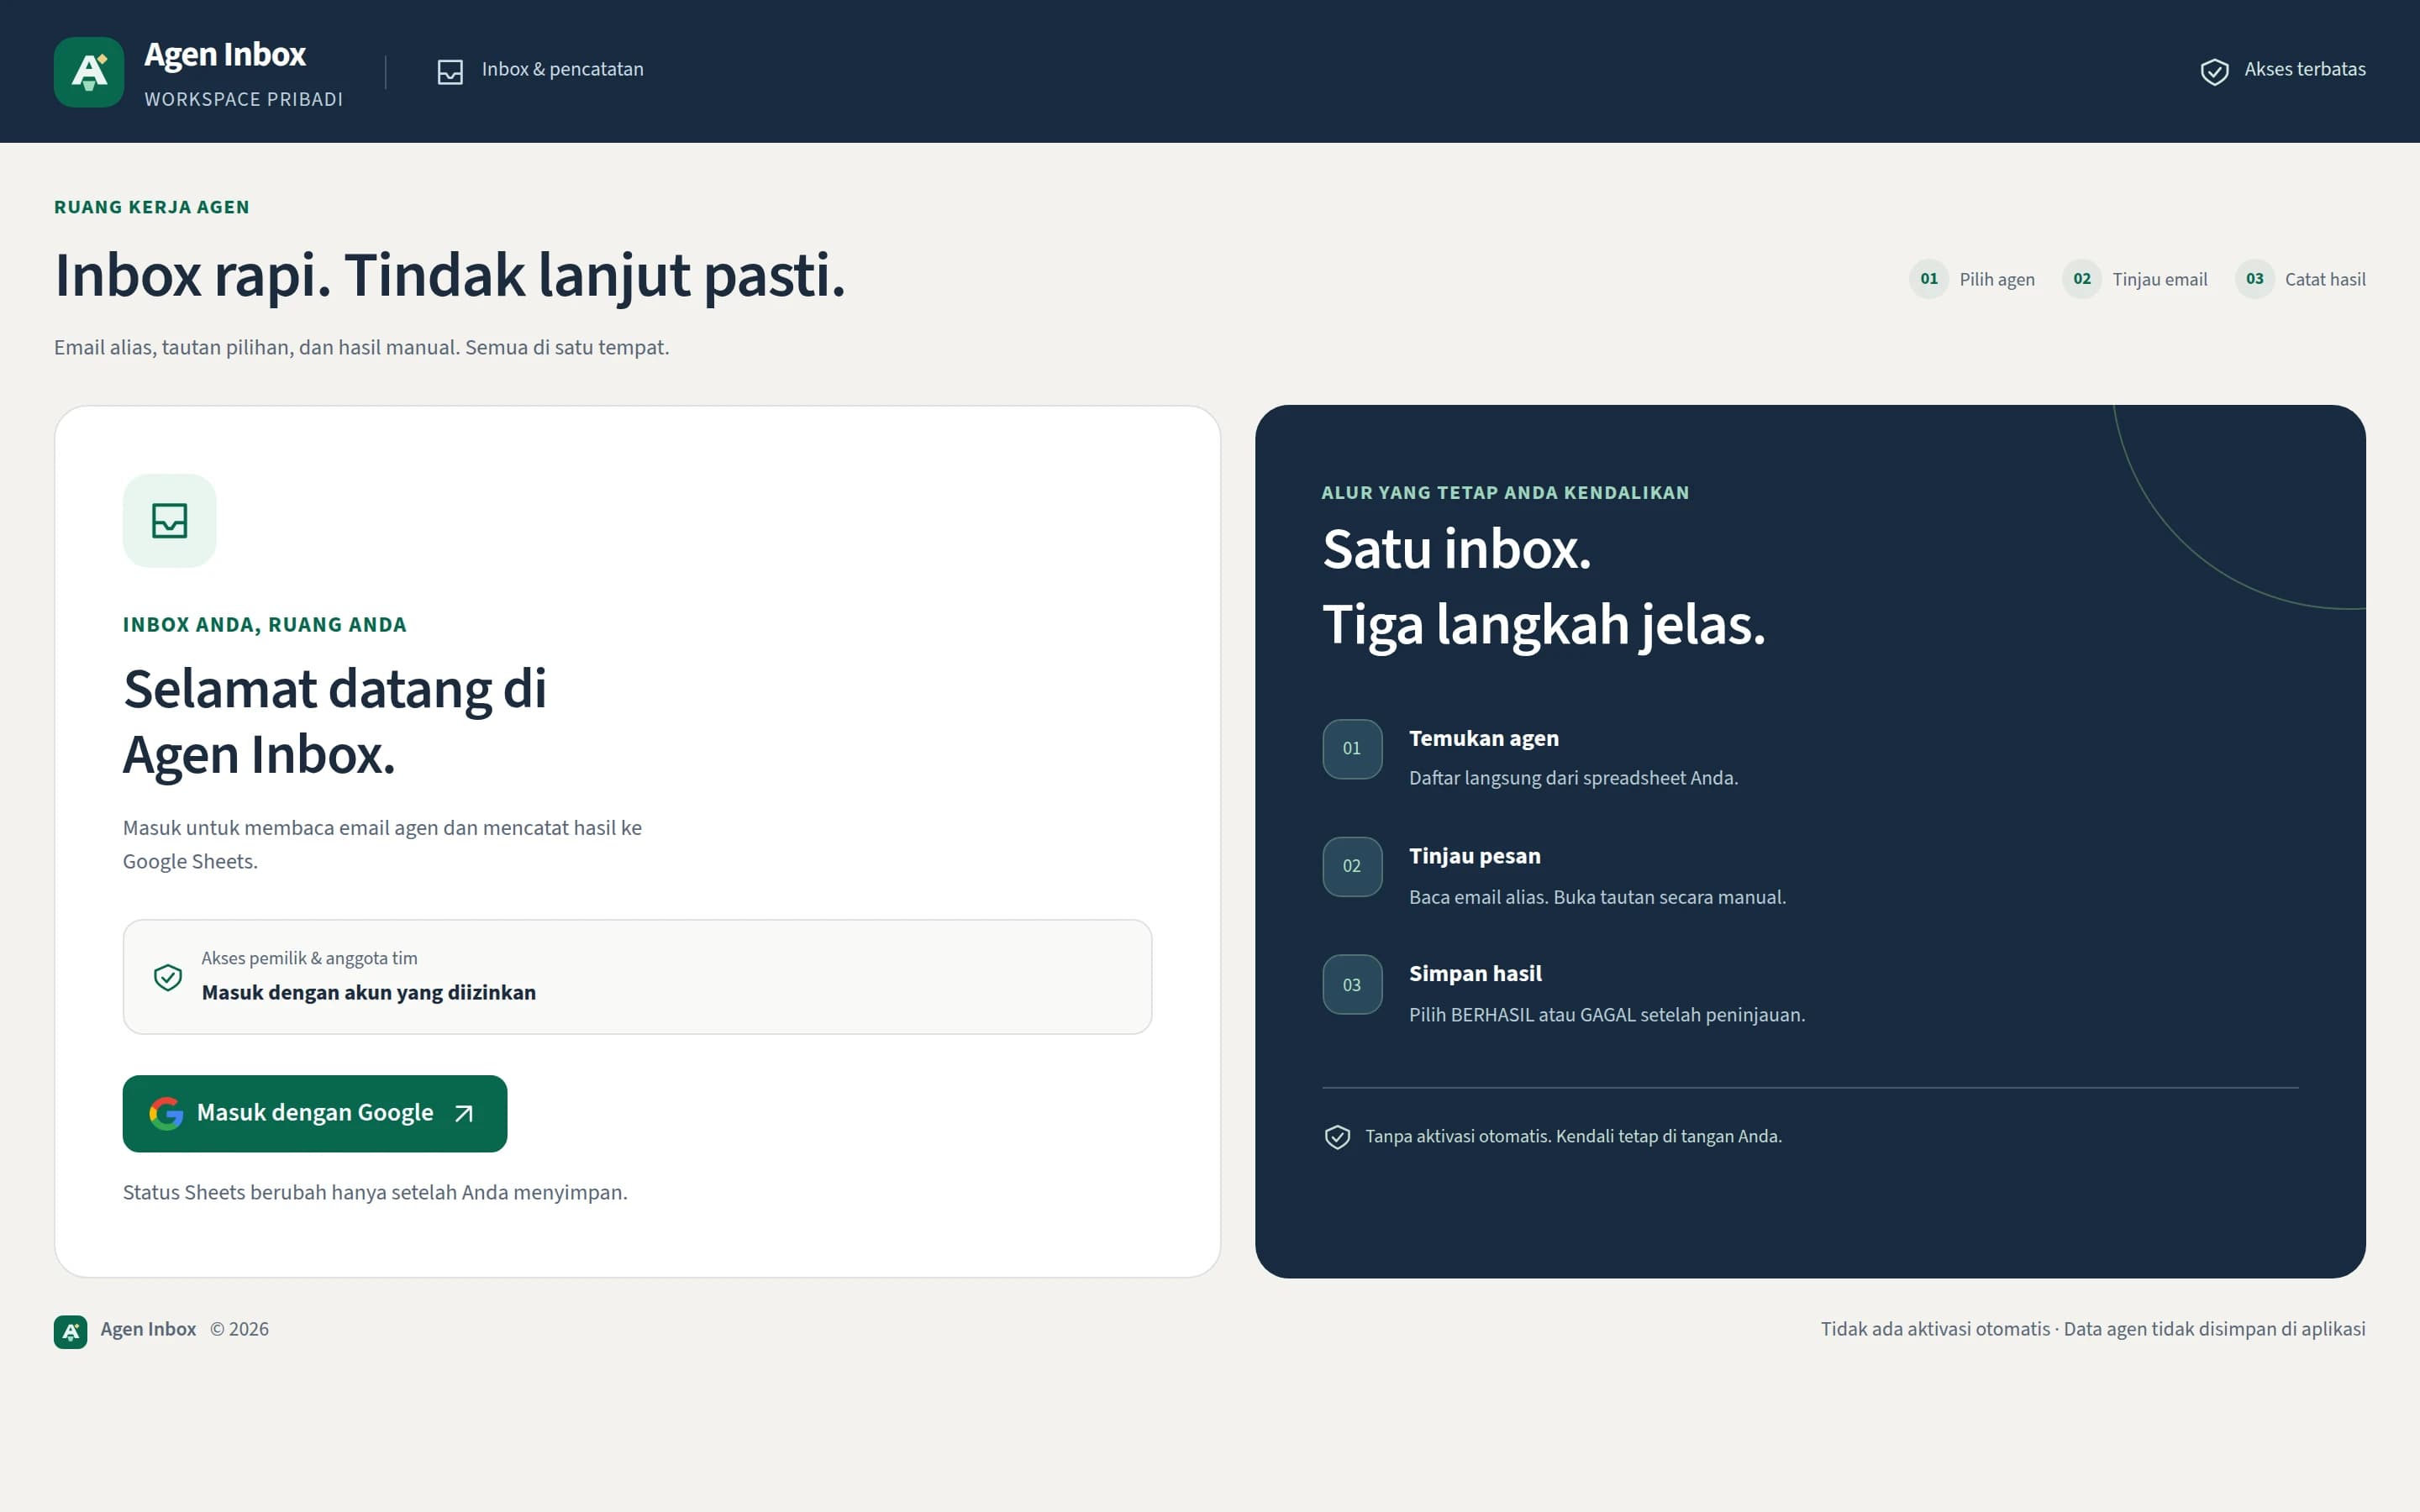Click the 01 badge beside Temukan agen

(1352, 748)
